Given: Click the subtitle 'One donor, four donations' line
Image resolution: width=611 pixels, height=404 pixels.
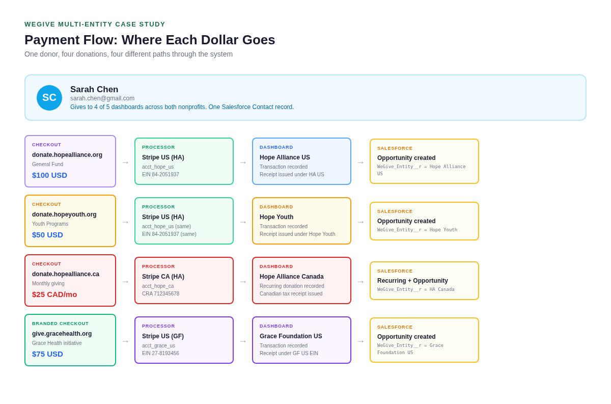Looking at the screenshot, I should point(128,54).
